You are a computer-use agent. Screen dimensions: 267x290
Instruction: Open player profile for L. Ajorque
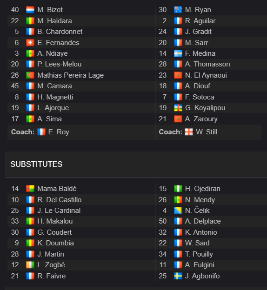click(53, 108)
